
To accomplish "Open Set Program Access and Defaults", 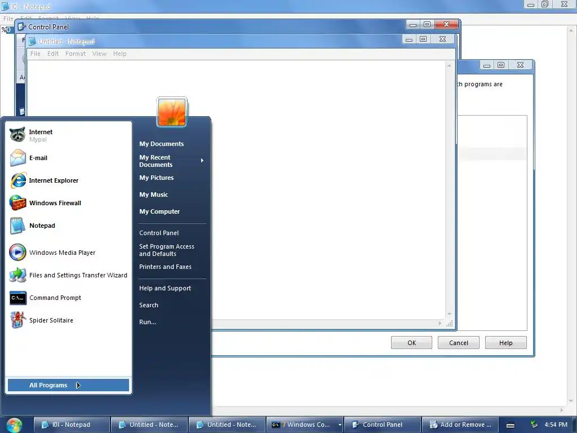I will point(167,250).
